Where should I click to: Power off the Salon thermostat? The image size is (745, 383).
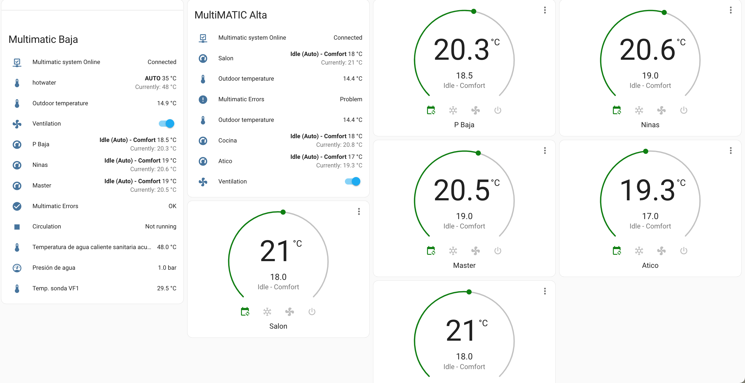click(x=312, y=311)
